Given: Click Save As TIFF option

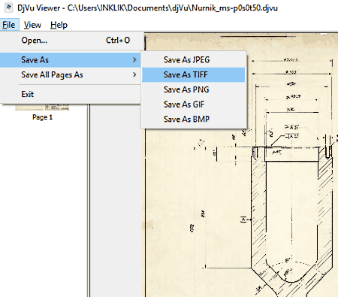Looking at the screenshot, I should coord(194,74).
